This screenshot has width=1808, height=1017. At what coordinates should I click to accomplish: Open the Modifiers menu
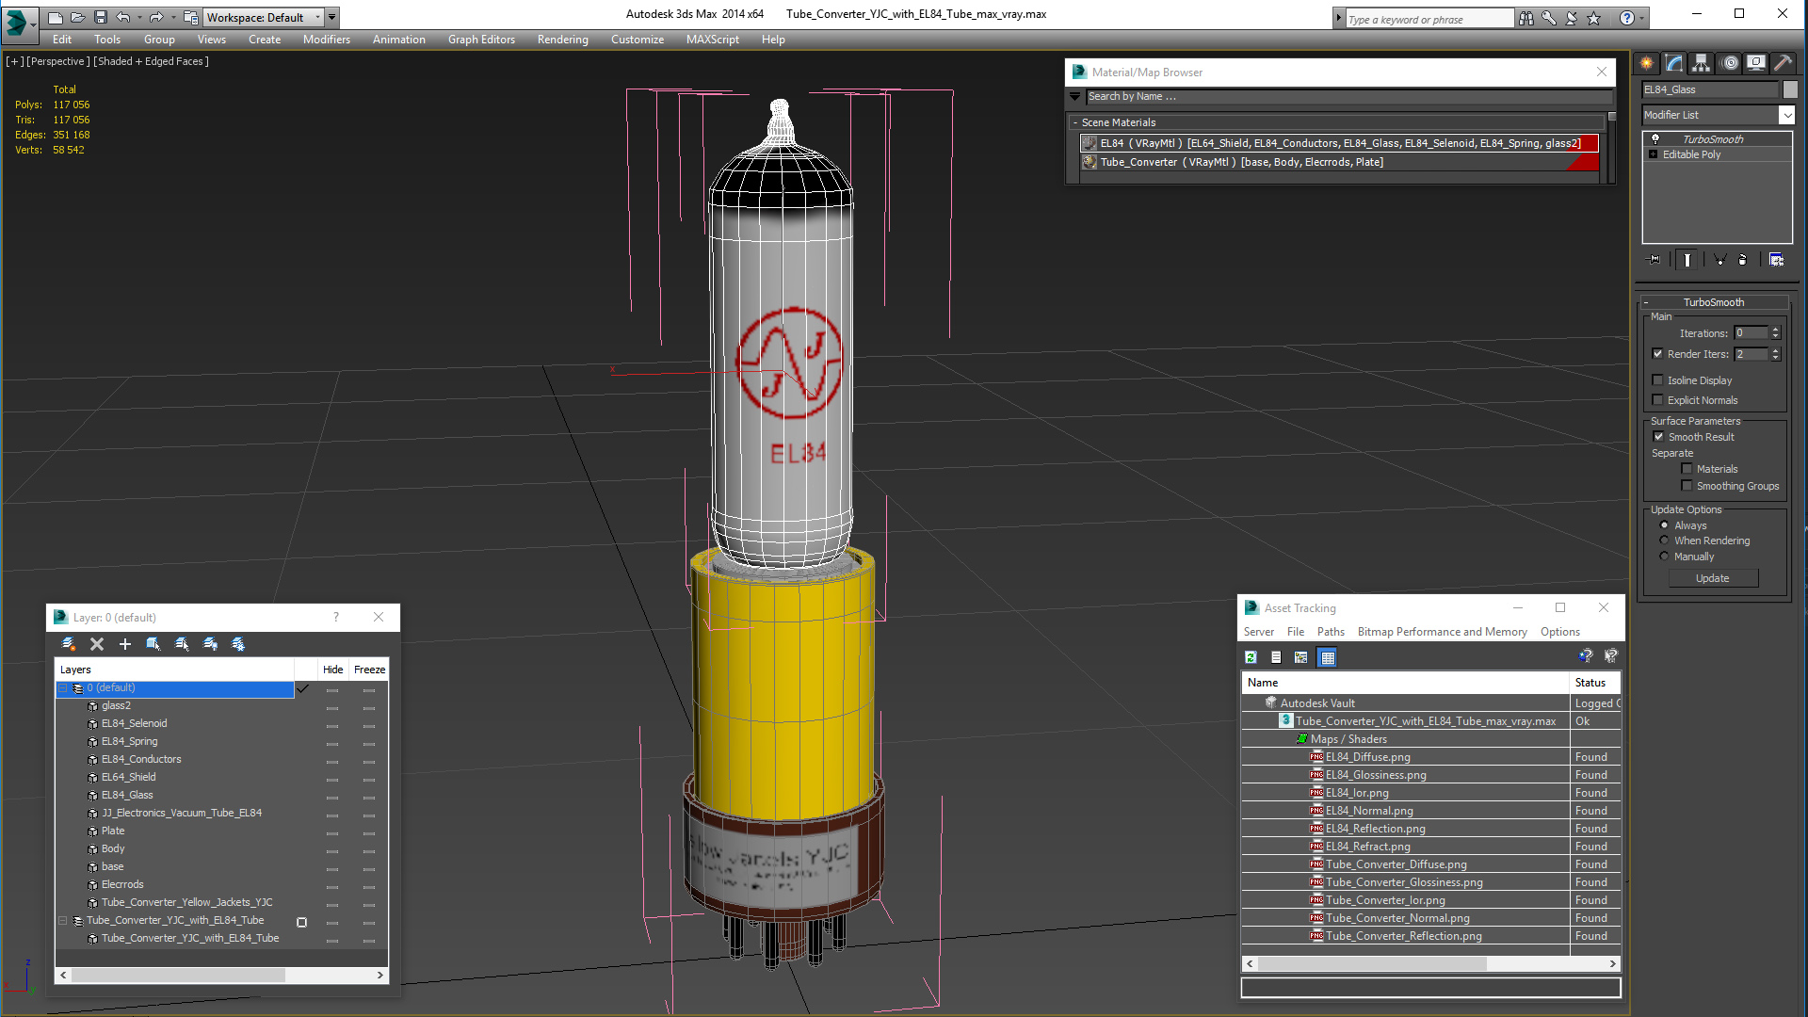tap(326, 40)
